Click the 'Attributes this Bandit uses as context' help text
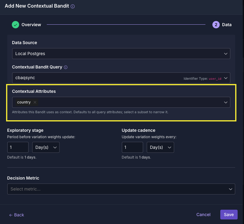 pos(90,112)
